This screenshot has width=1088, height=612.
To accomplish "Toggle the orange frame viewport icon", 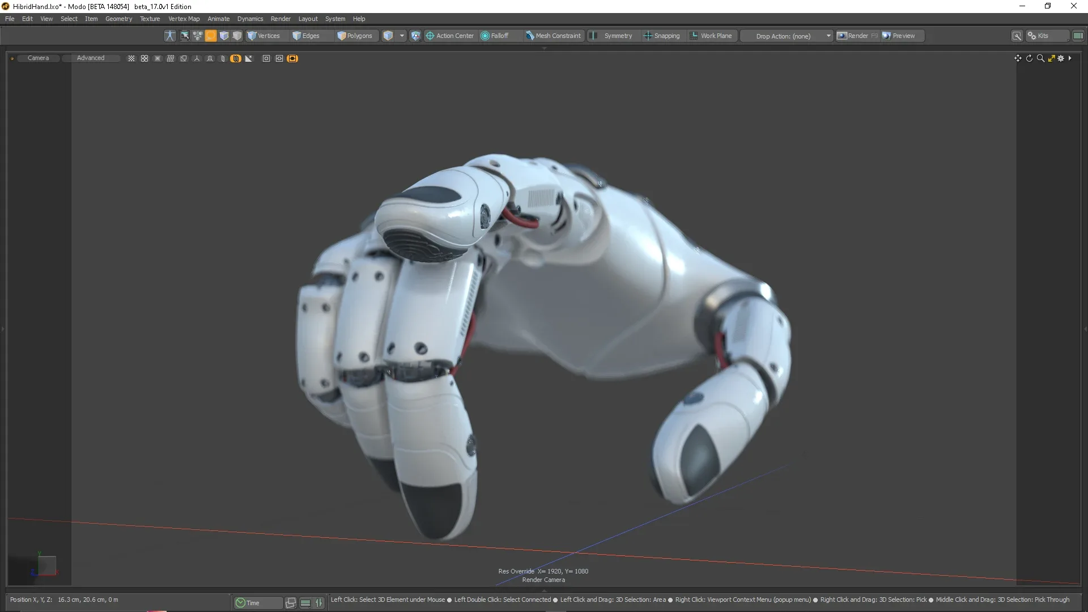I will tap(292, 58).
